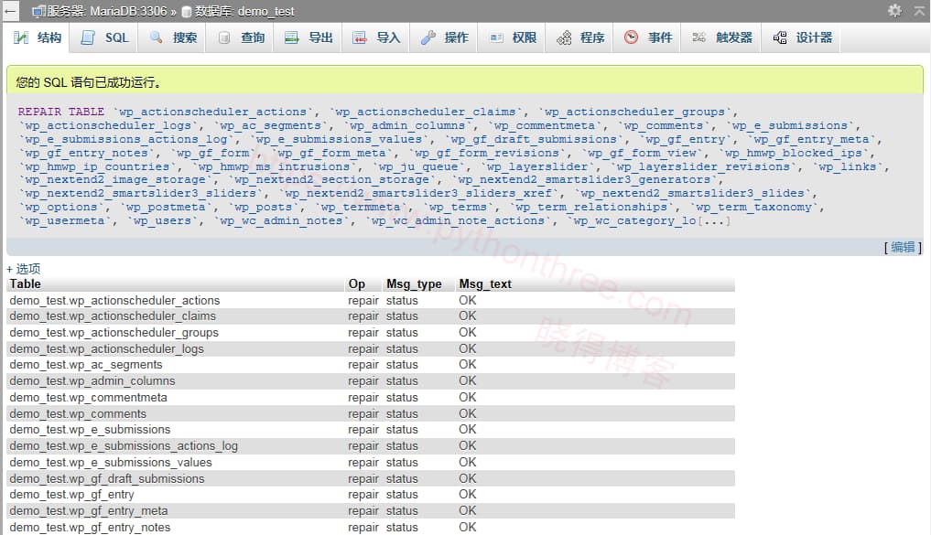Select row demo_test.wp_comments
Image resolution: width=931 pixels, height=535 pixels.
coord(371,413)
